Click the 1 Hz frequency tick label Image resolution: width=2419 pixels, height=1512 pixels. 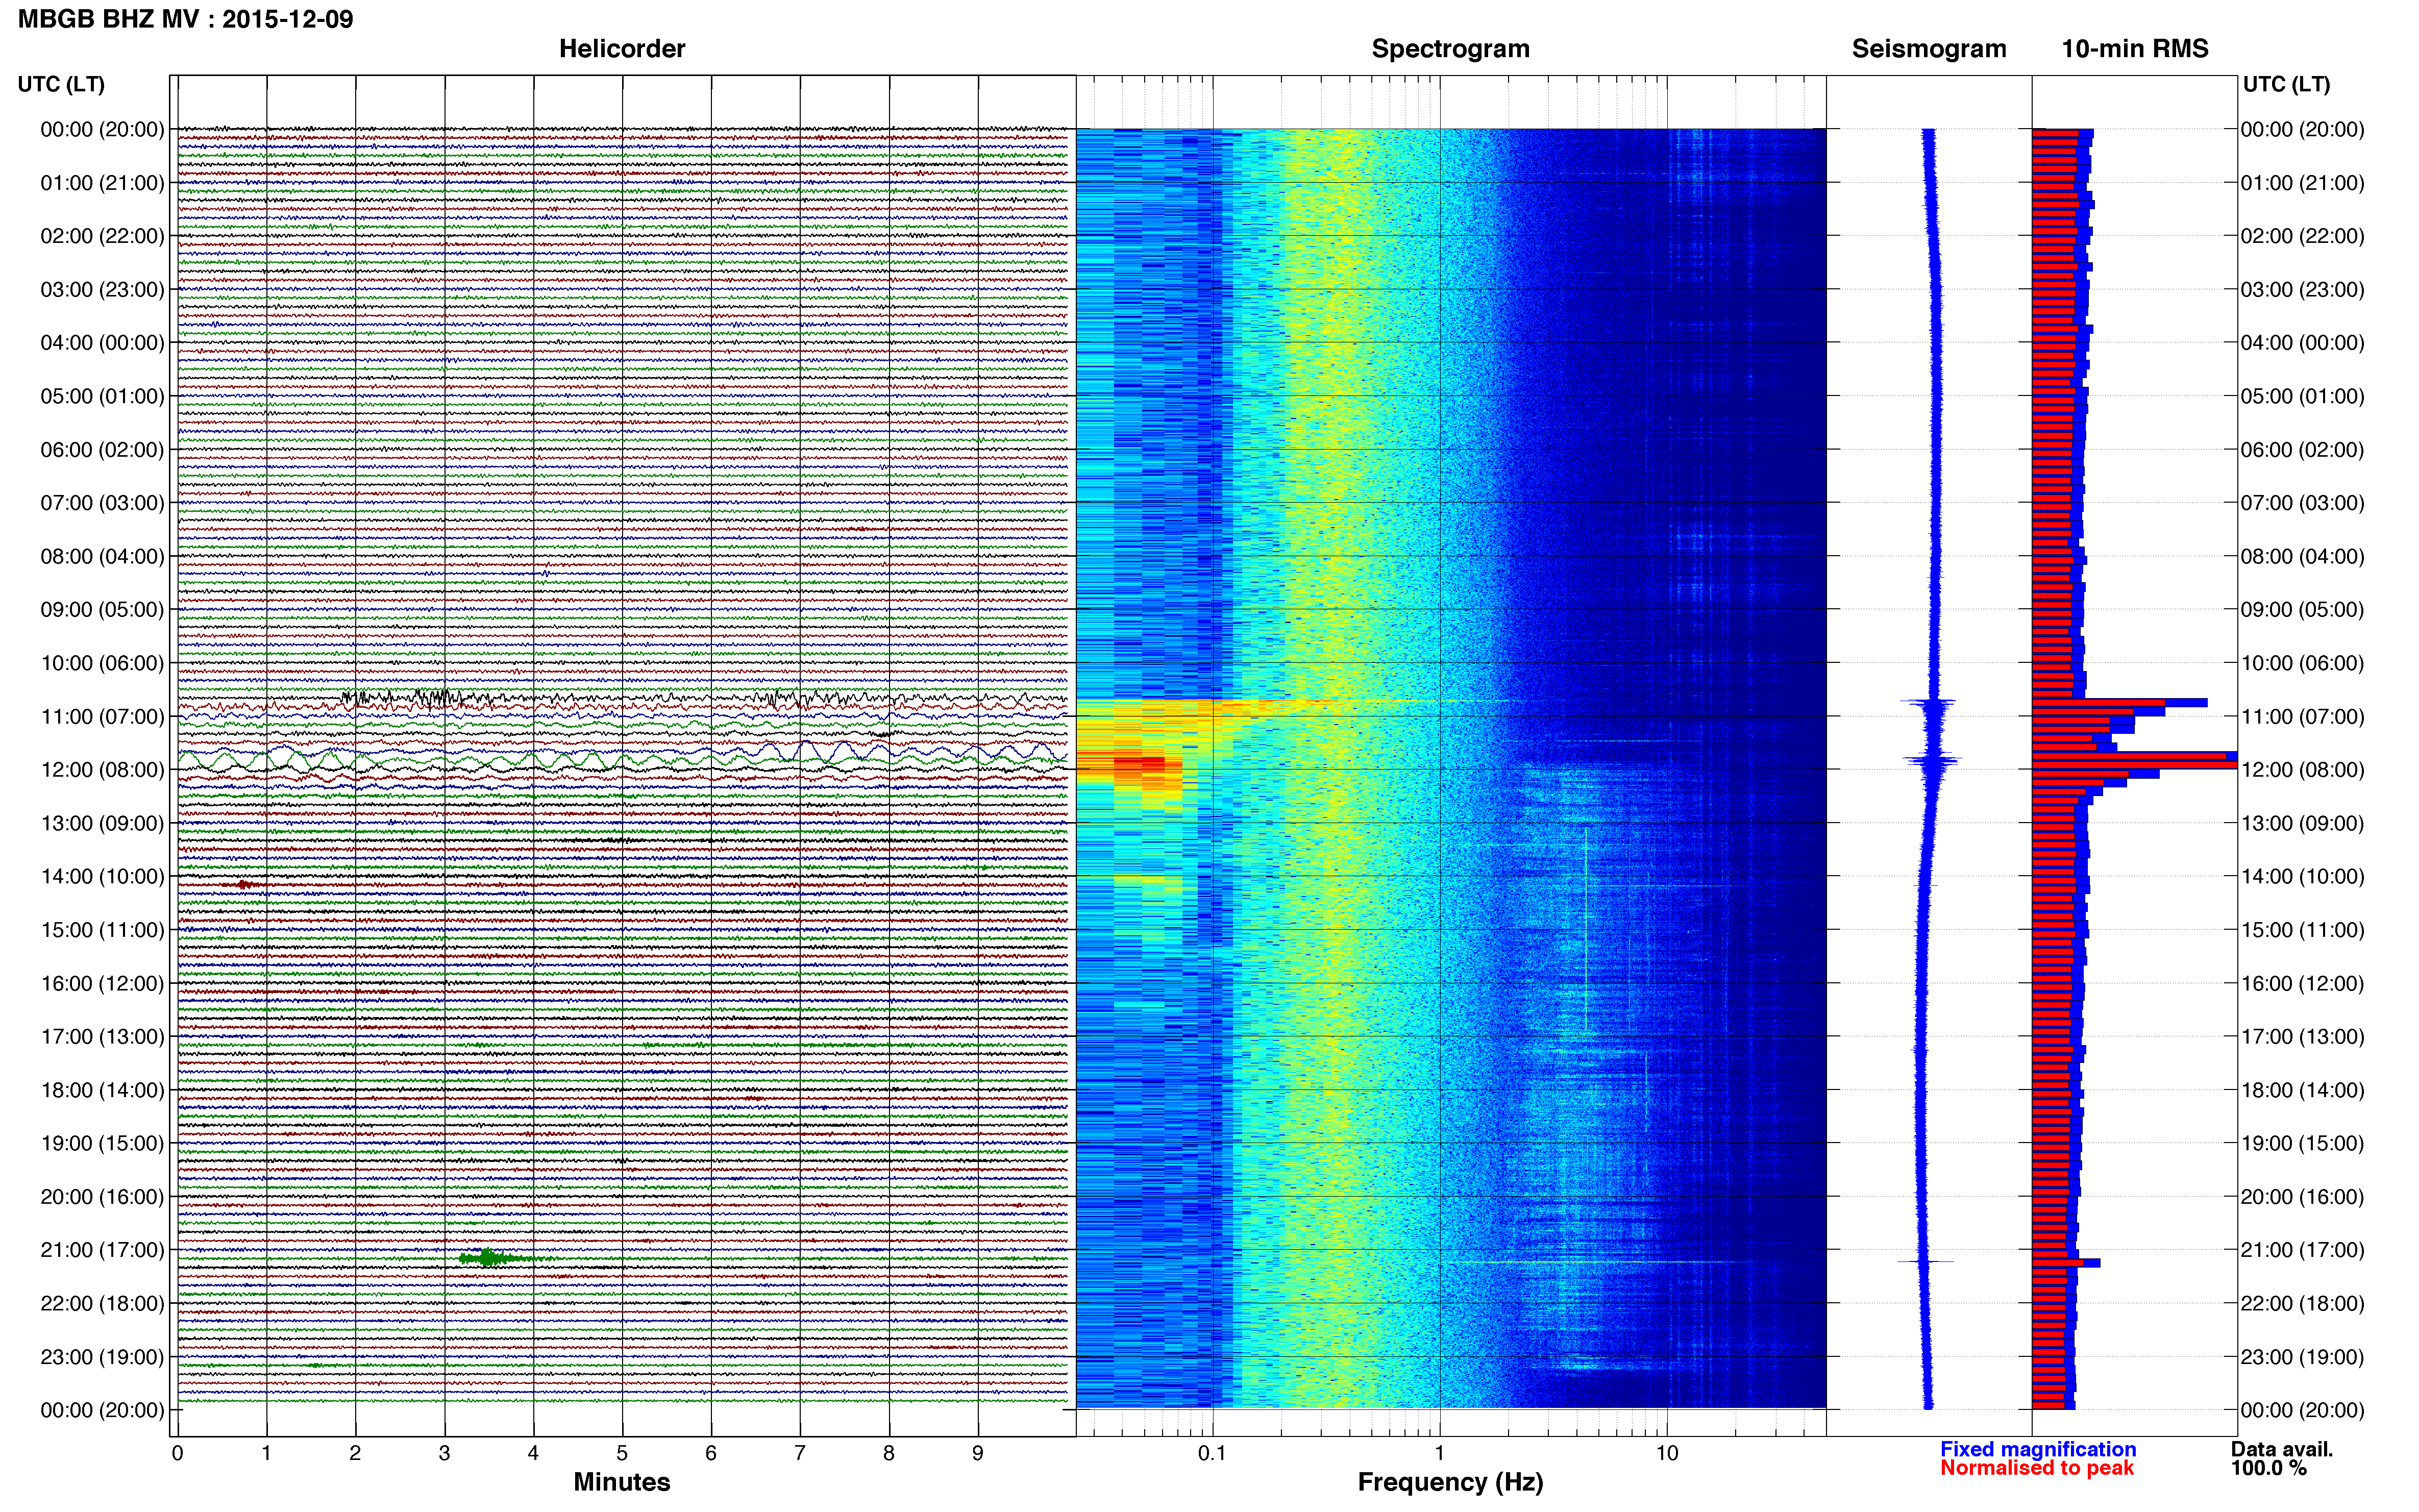1439,1453
